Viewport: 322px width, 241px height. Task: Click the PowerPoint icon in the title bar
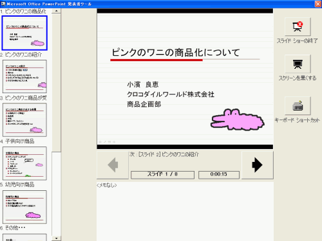coord(3,4)
